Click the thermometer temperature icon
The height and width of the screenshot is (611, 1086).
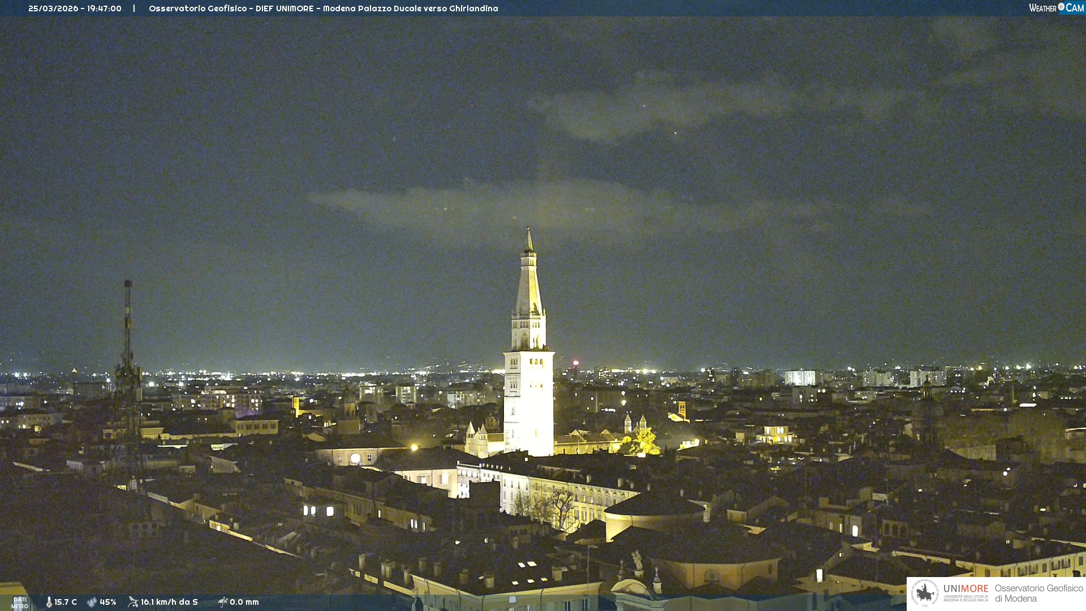tap(49, 602)
